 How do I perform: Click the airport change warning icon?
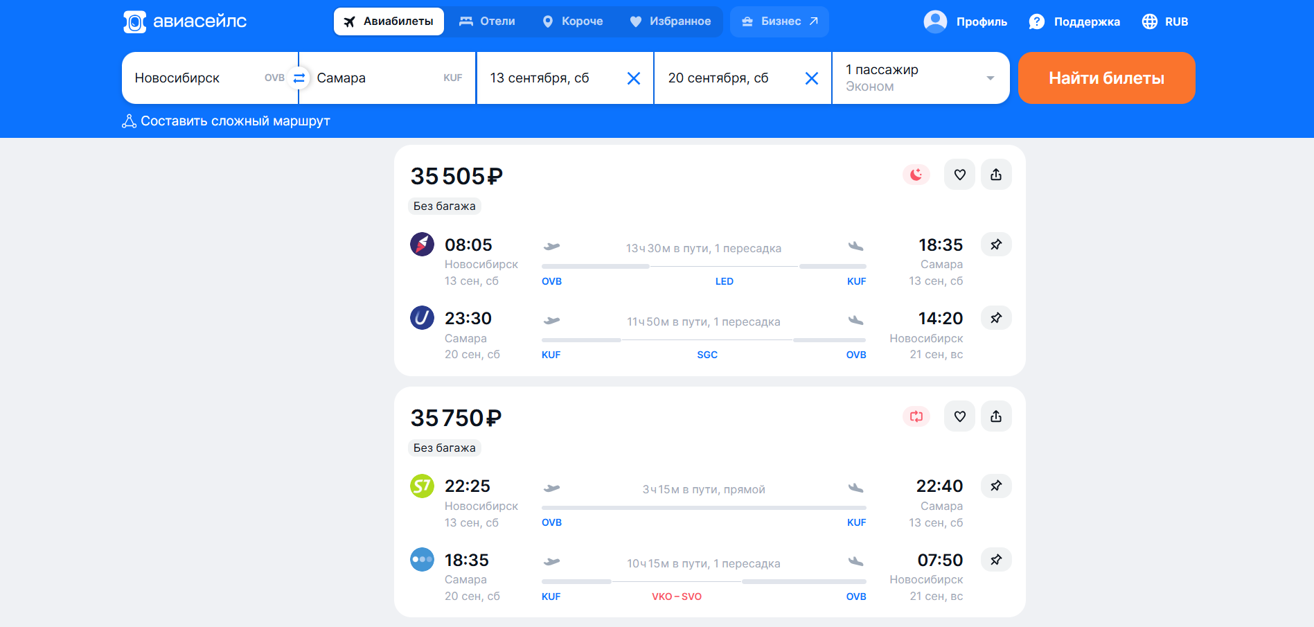tap(916, 416)
